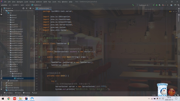Expand the demo1 folder
Screen dimensions: 180x101
point(8,15)
